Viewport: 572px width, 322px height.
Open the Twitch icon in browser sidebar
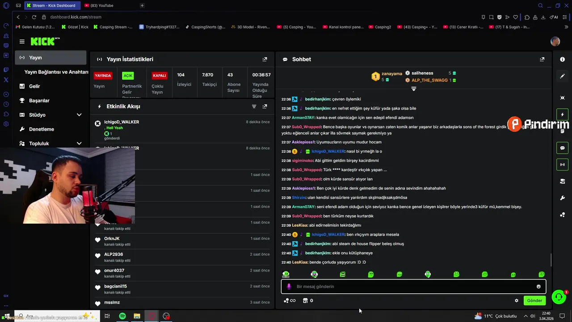pyautogui.click(x=6, y=70)
